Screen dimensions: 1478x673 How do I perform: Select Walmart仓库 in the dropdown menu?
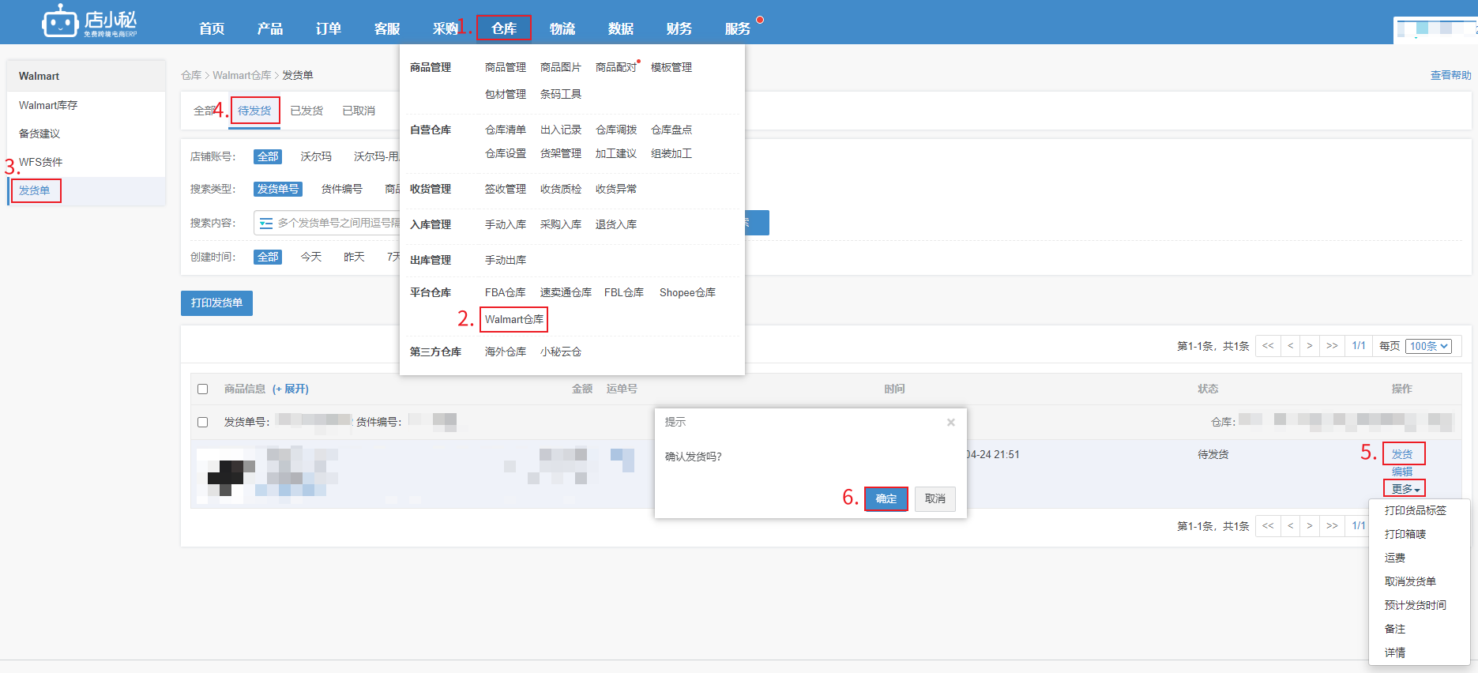pos(514,320)
